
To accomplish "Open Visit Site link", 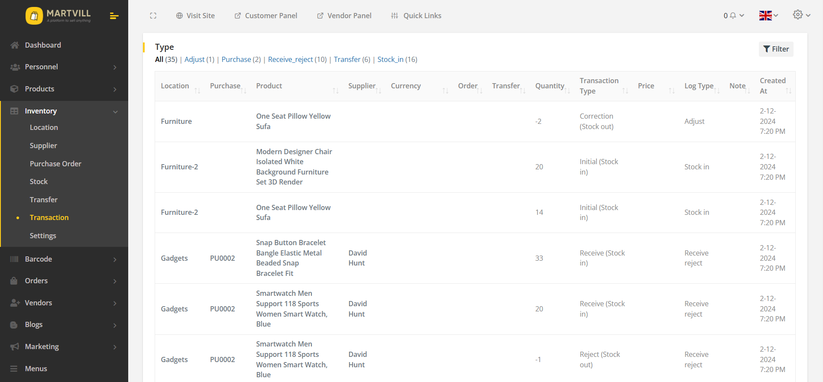I will [x=195, y=16].
